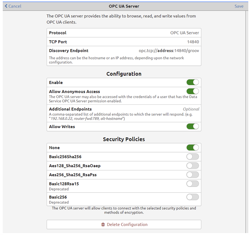Viewport: 250px width, 235px height.
Task: Click the Aes256_Sha256_RsaPss policy name
Action: (x=73, y=175)
